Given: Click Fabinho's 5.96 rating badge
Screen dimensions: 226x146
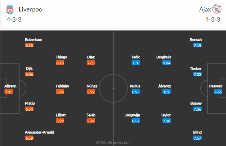Looking at the screenshot, I should tap(60, 92).
